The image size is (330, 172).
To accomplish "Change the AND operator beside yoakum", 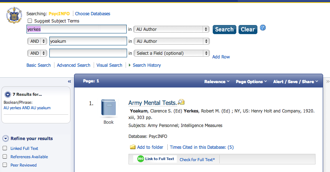I will (x=37, y=41).
